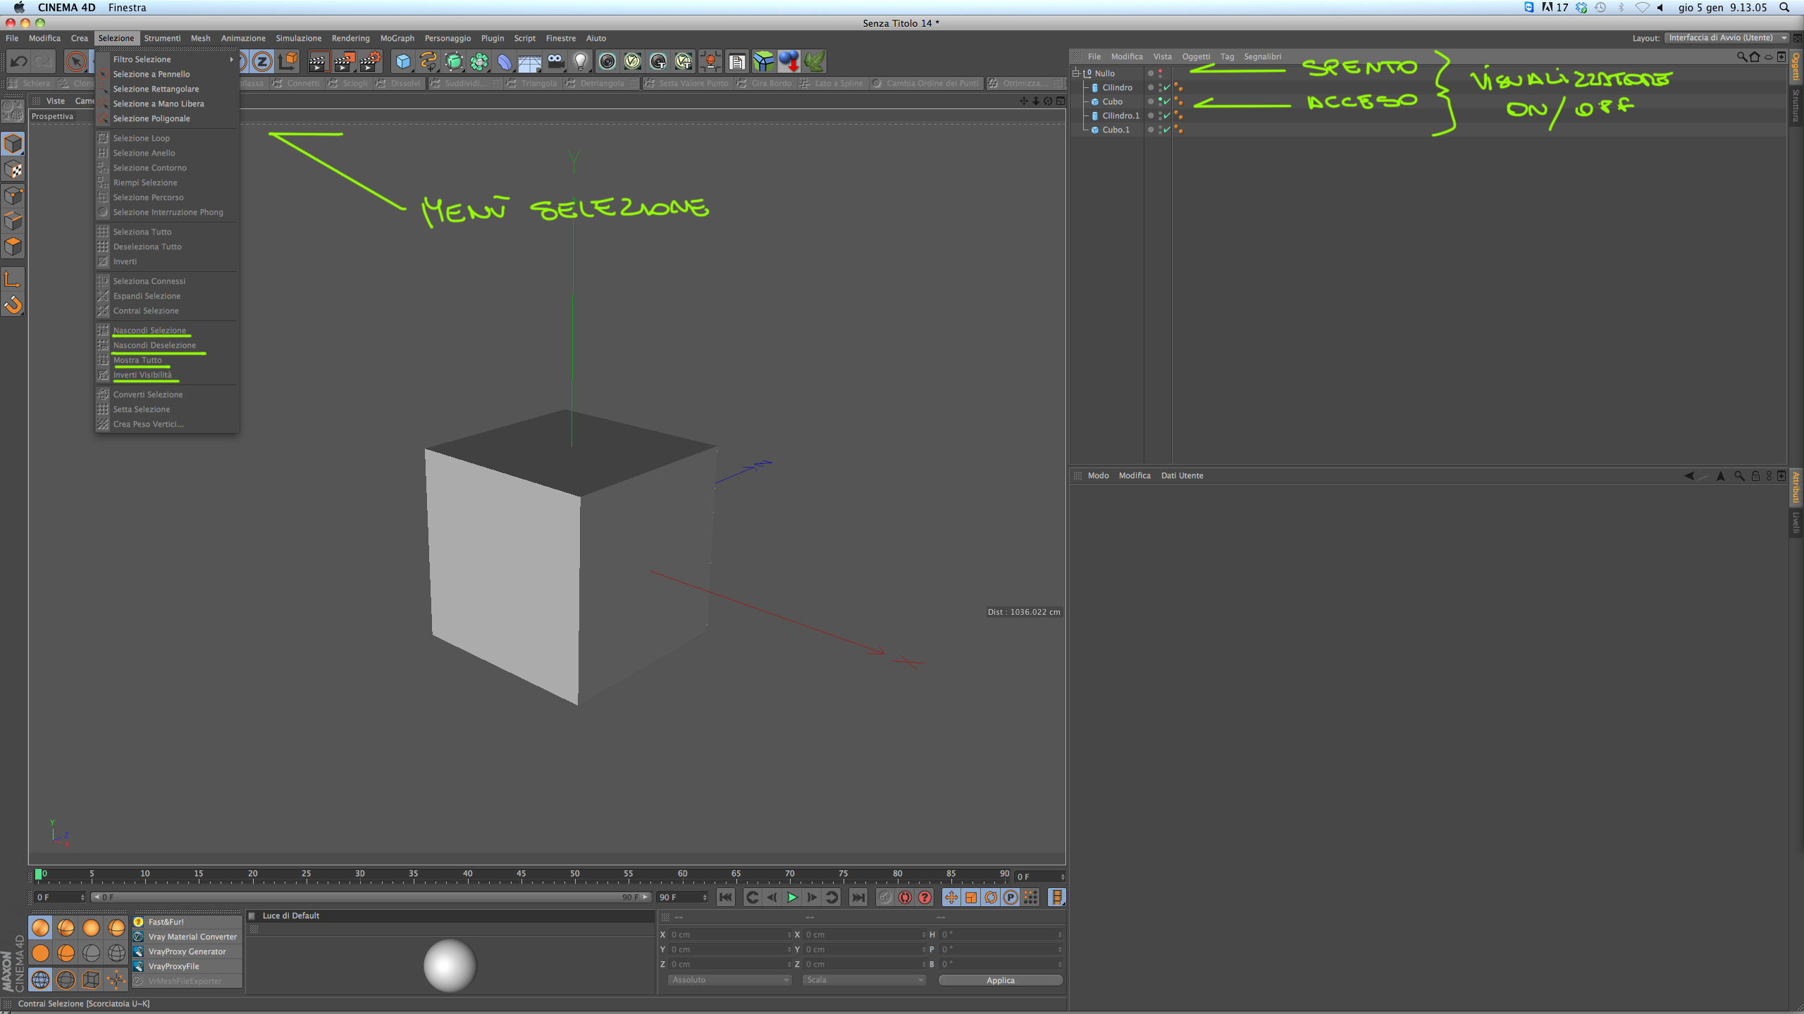Open the Layout dropdown Interfaccia di Avvio
The height and width of the screenshot is (1014, 1804).
1726,38
